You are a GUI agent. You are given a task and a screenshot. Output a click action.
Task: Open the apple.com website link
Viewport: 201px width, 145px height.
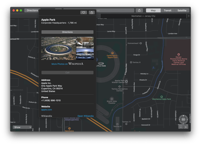pyautogui.click(x=46, y=110)
